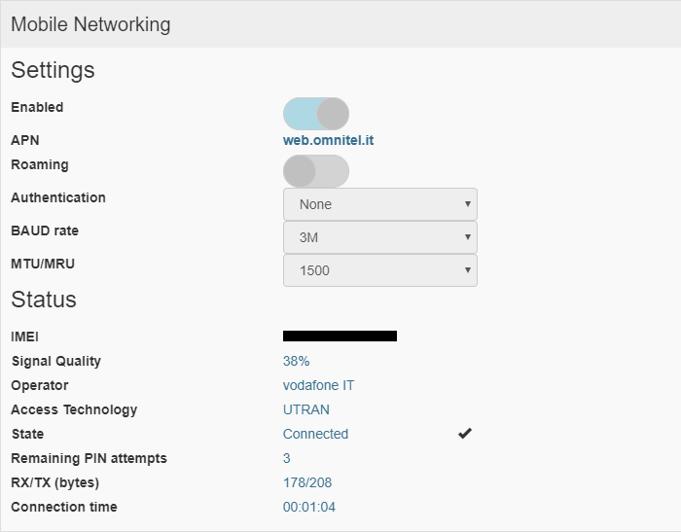Click the arrow of the BAUD rate select box
681x532 pixels.
[468, 236]
